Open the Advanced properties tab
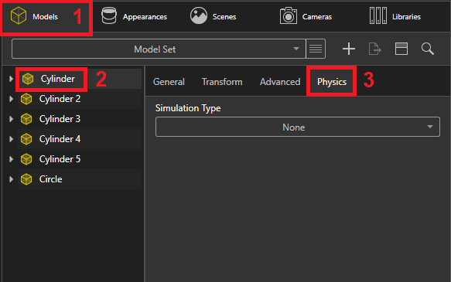This screenshot has height=282, width=451. point(280,82)
